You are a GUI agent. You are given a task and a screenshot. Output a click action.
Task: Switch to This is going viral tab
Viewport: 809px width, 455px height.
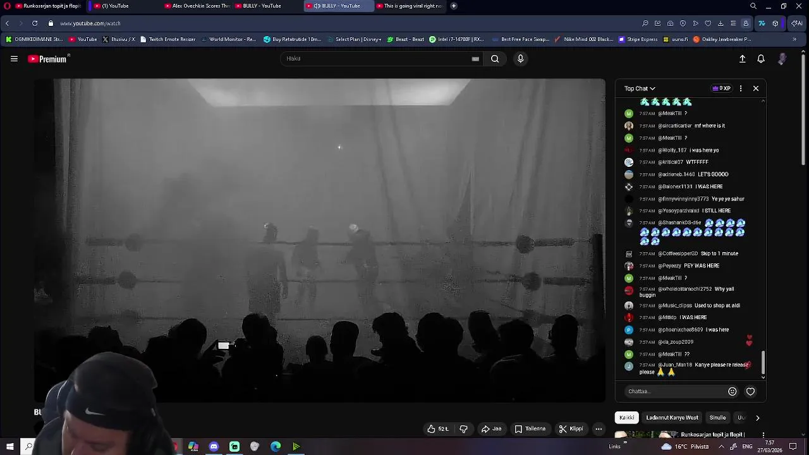point(409,6)
